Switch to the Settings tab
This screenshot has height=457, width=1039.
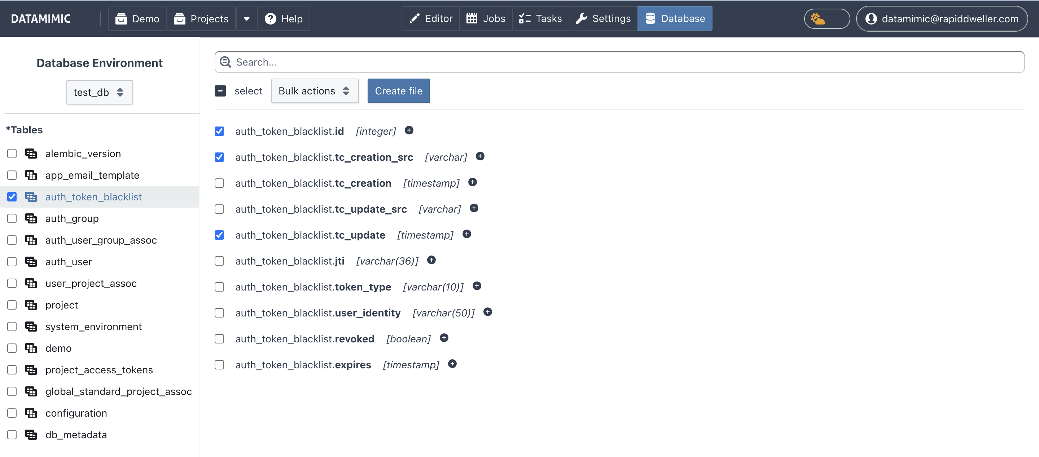coord(604,18)
